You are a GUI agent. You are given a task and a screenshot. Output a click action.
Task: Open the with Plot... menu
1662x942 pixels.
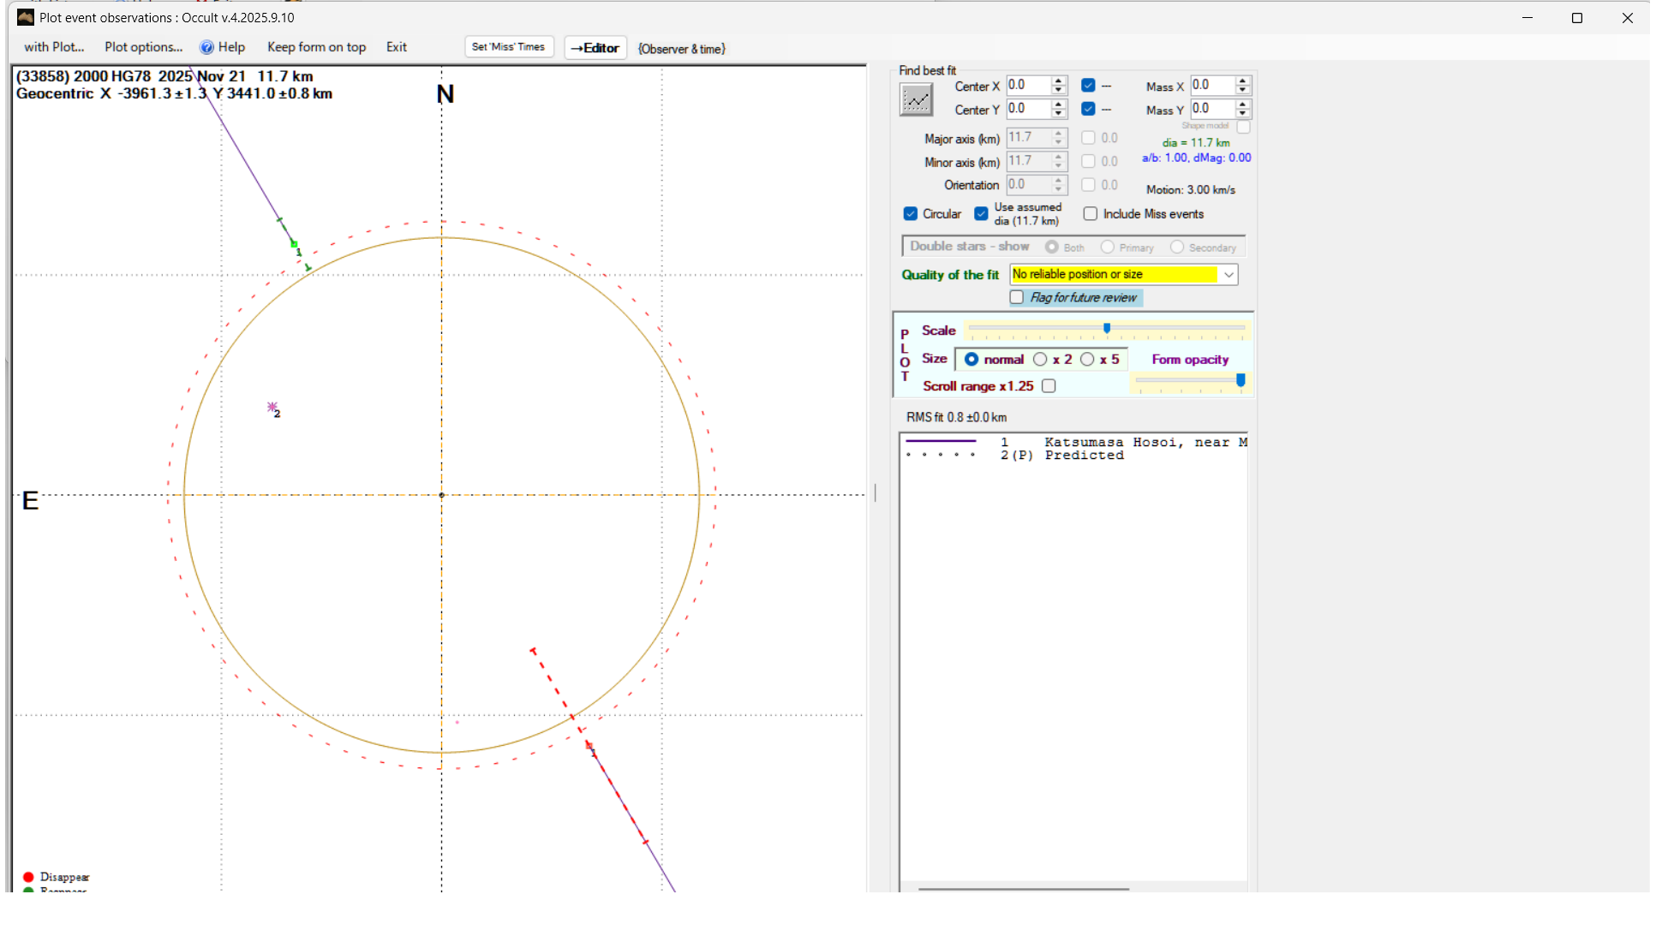point(54,47)
